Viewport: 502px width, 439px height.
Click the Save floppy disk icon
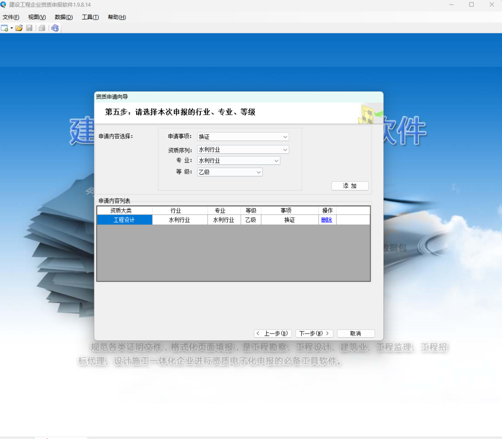coord(29,28)
